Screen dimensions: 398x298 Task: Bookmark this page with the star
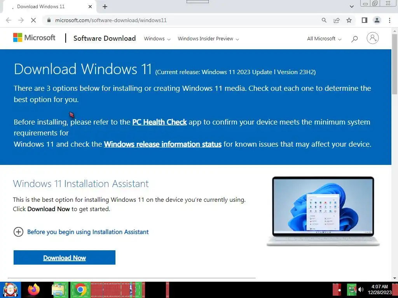tap(349, 20)
